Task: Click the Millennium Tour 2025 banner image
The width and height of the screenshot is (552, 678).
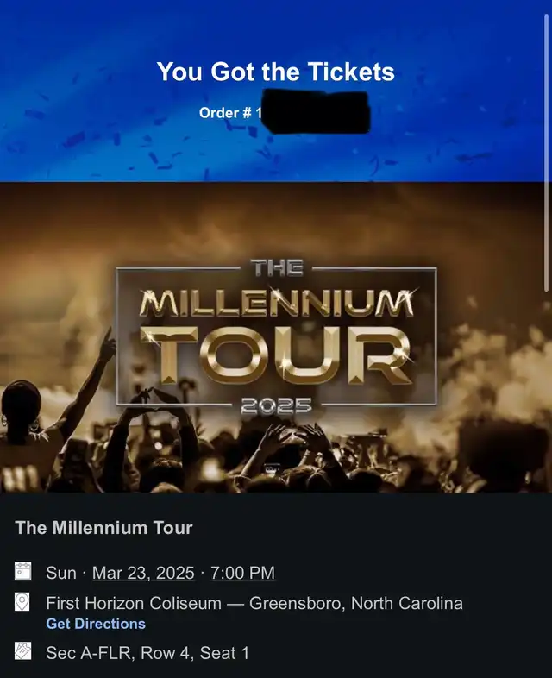Action: [276, 337]
